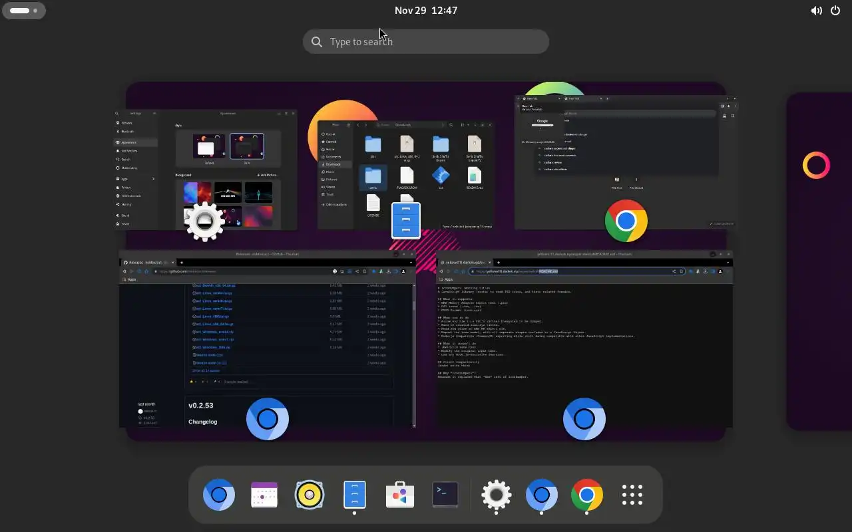Viewport: 852px width, 532px height.
Task: Click the new tab plus in README Thorium window
Action: click(499, 263)
